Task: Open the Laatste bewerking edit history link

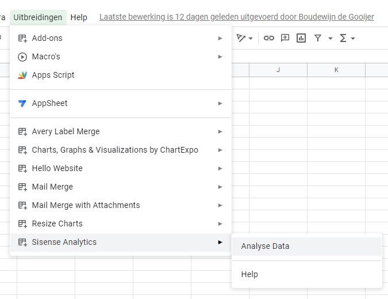Action: point(237,17)
